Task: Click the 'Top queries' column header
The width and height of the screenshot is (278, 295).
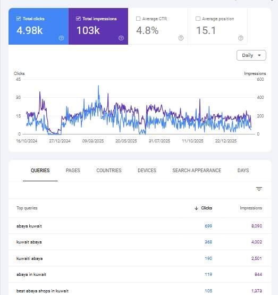Action: coord(27,208)
